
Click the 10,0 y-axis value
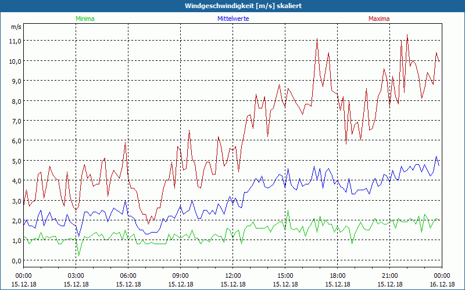pyautogui.click(x=15, y=61)
